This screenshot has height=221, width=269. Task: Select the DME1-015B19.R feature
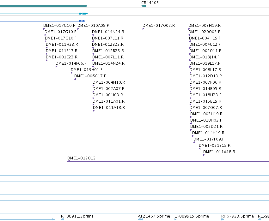205,101
